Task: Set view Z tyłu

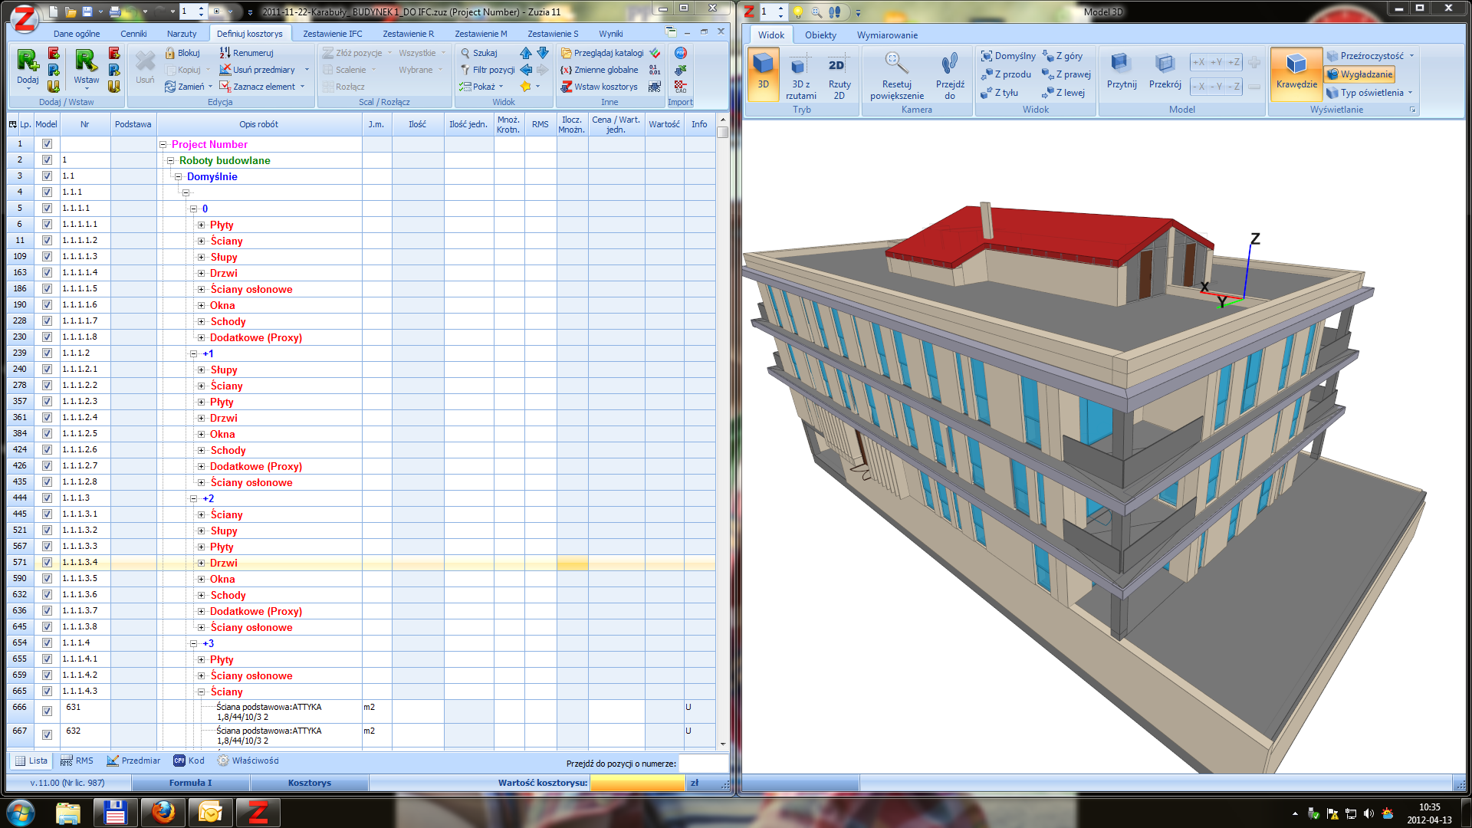Action: click(1000, 93)
